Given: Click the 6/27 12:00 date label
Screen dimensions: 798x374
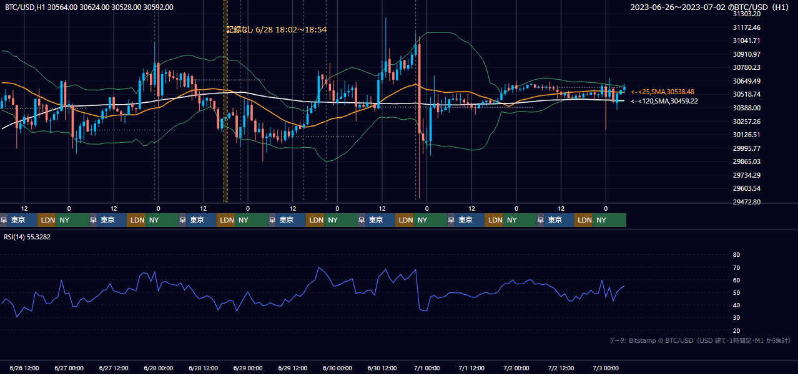Looking at the screenshot, I should [114, 368].
